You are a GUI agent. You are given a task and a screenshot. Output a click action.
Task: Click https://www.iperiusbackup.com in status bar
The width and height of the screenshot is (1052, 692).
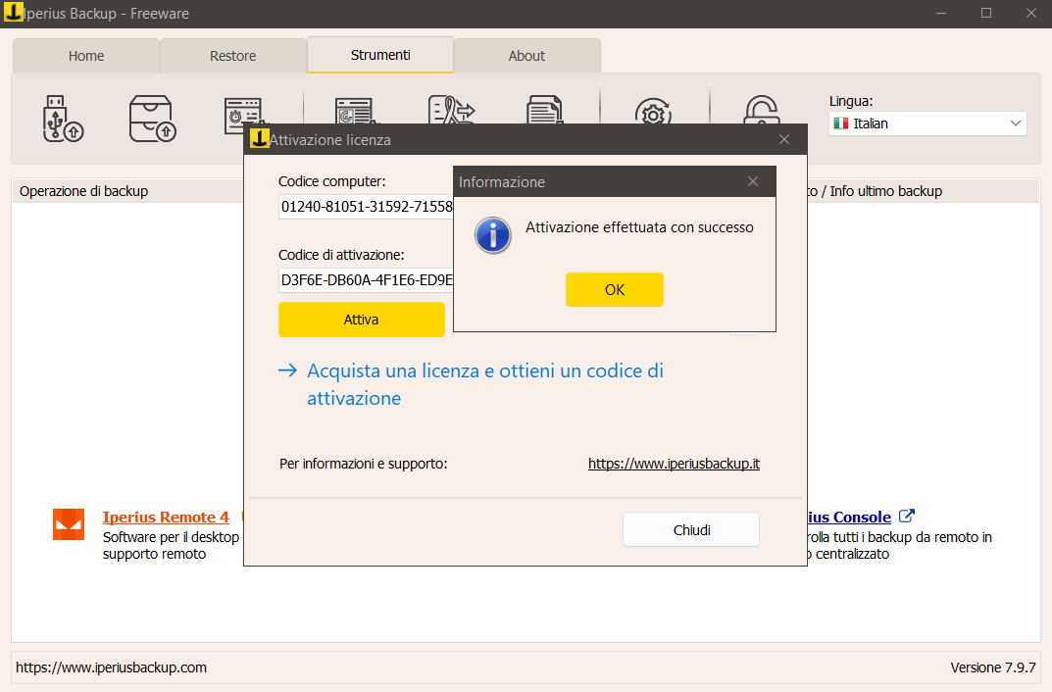[112, 667]
